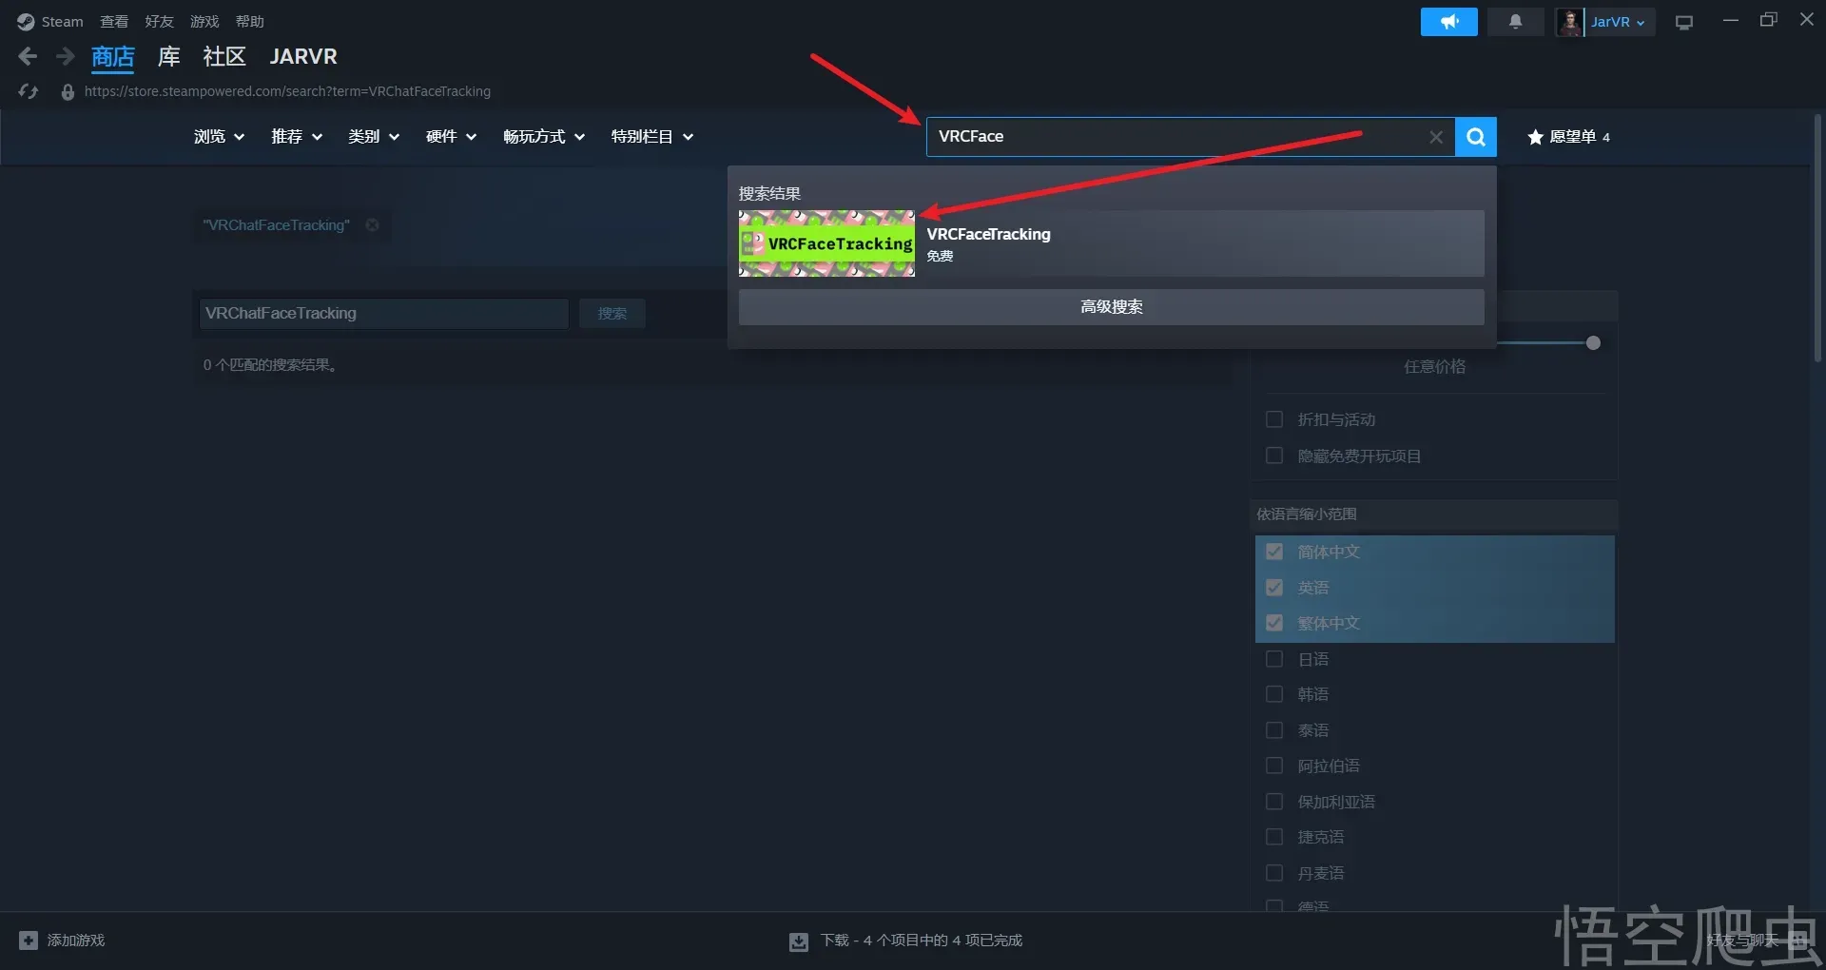Click the 任意价格 price label
The image size is (1826, 970).
tap(1434, 367)
